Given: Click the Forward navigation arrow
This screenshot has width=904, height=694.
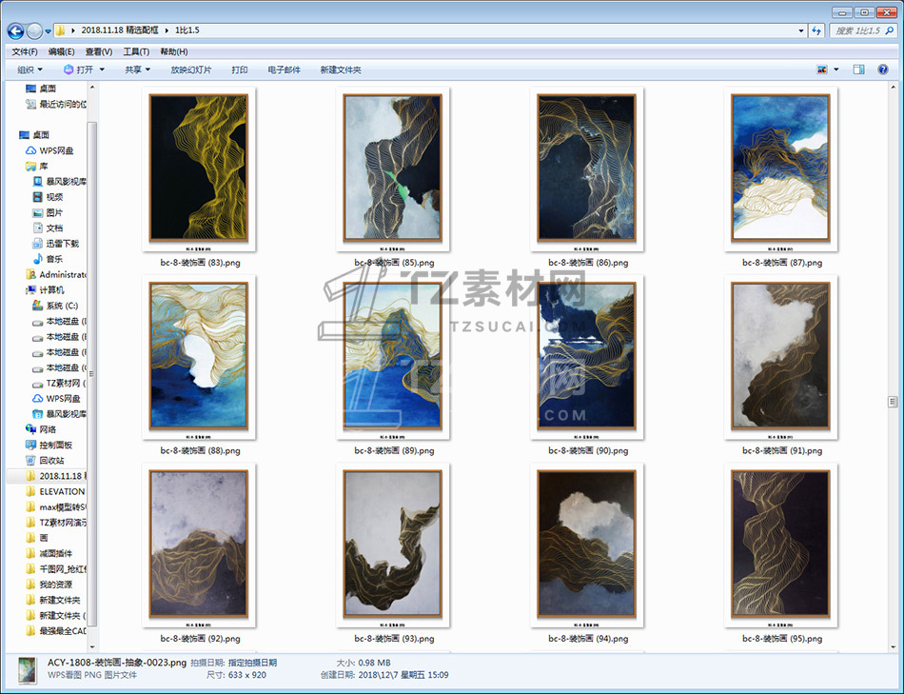Looking at the screenshot, I should pos(34,30).
